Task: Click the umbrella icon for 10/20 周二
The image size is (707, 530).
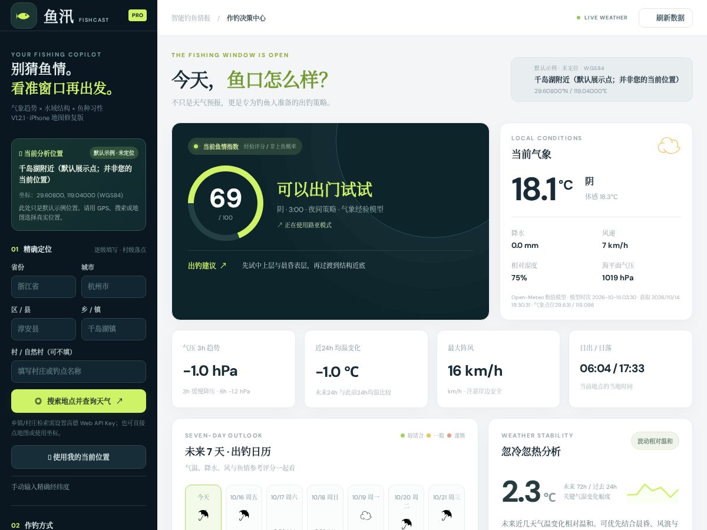Action: pyautogui.click(x=407, y=524)
